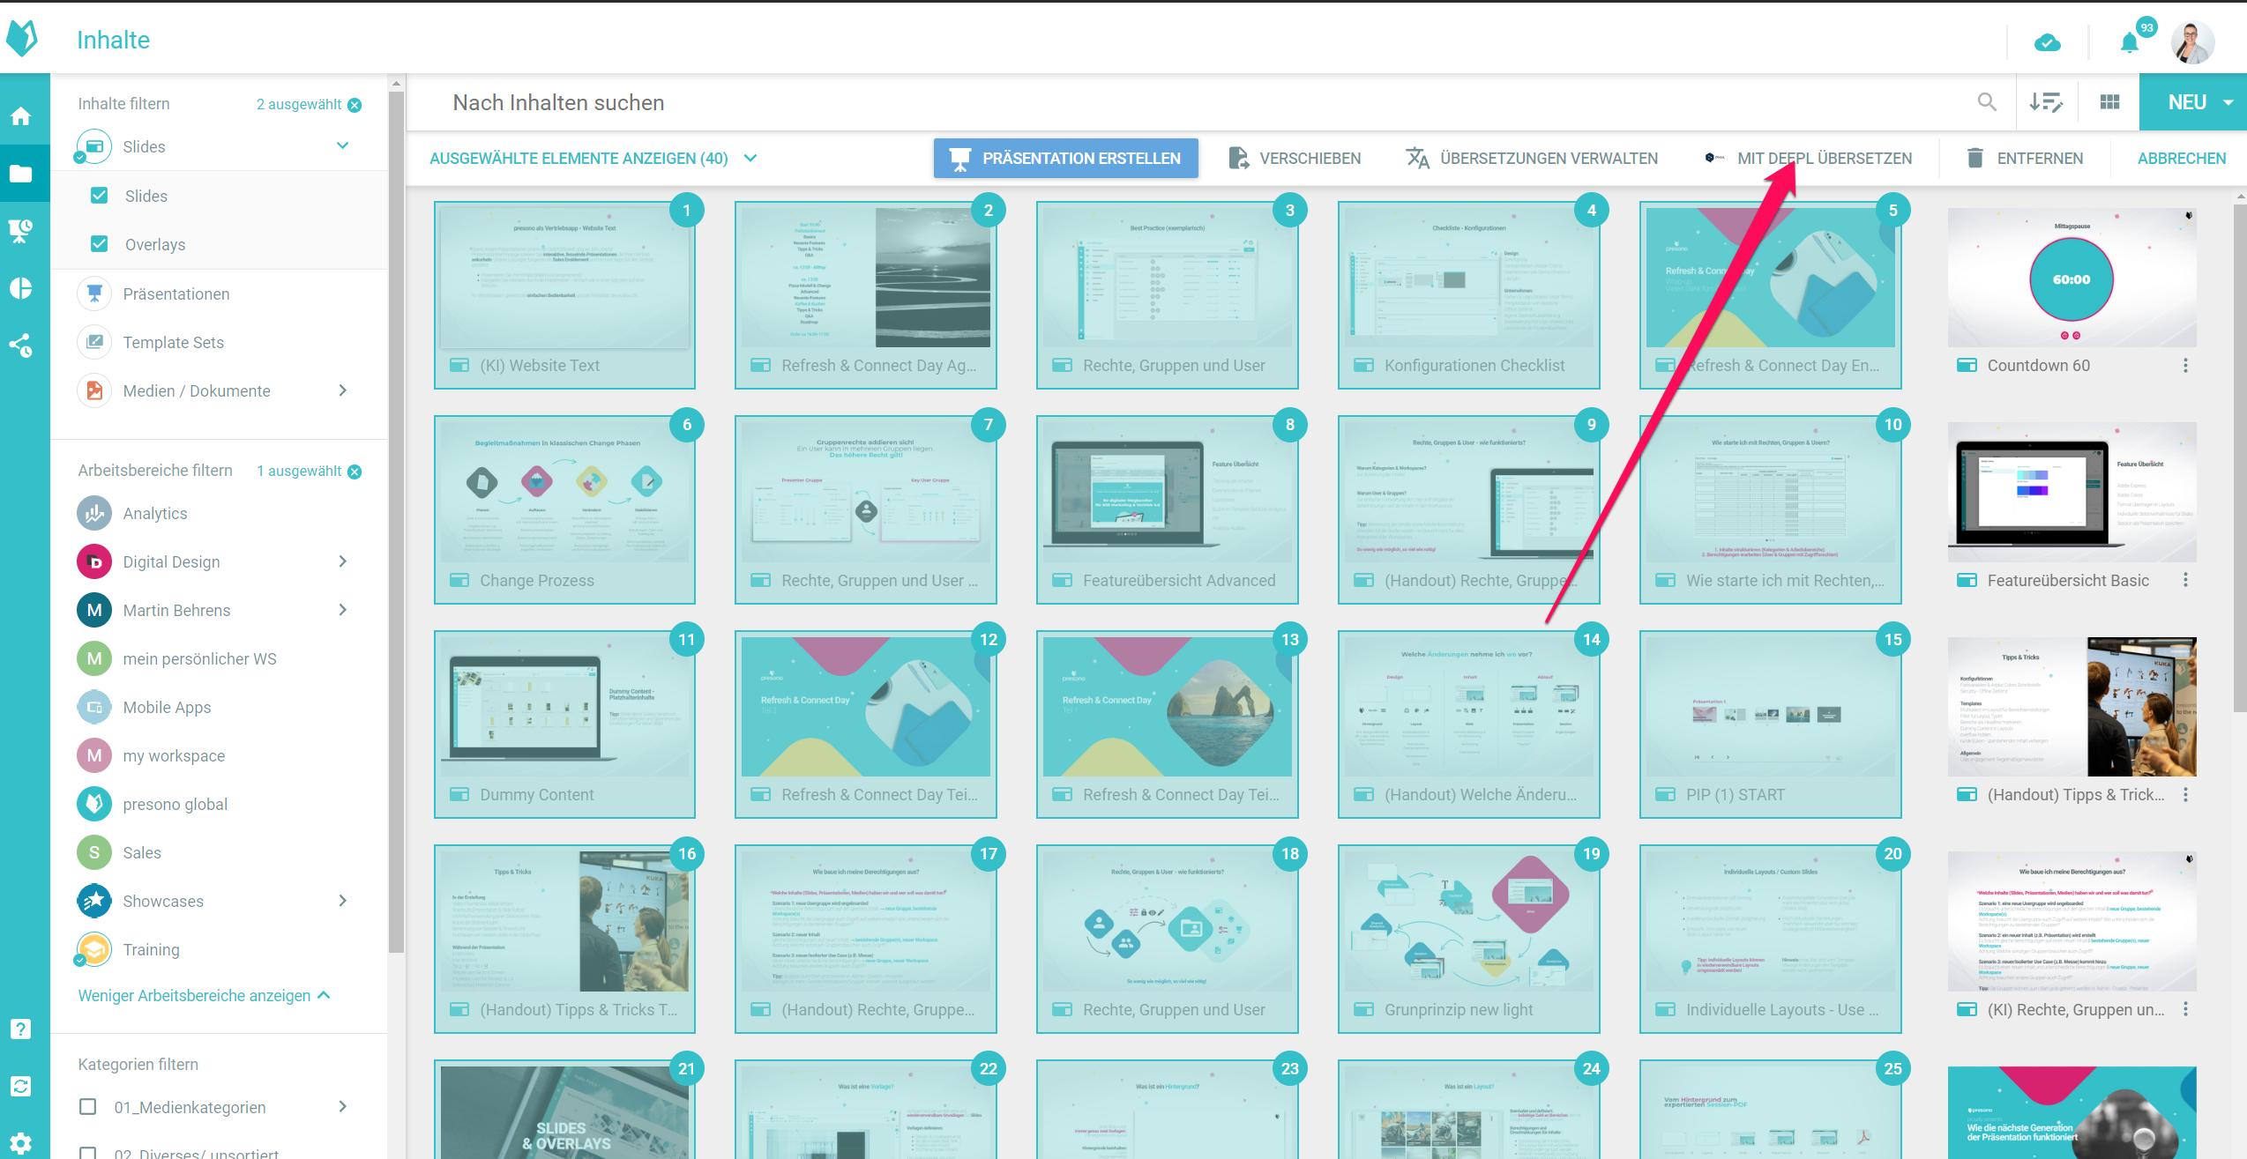Select the Featureübersicht Basic thumbnail
This screenshot has height=1159, width=2247.
(2072, 492)
